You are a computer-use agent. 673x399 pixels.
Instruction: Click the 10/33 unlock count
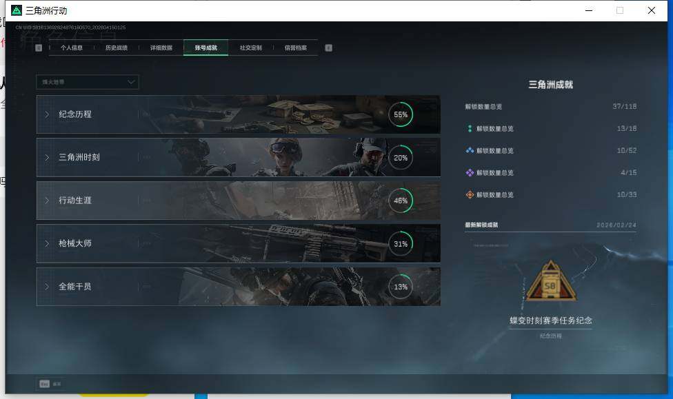tap(627, 194)
